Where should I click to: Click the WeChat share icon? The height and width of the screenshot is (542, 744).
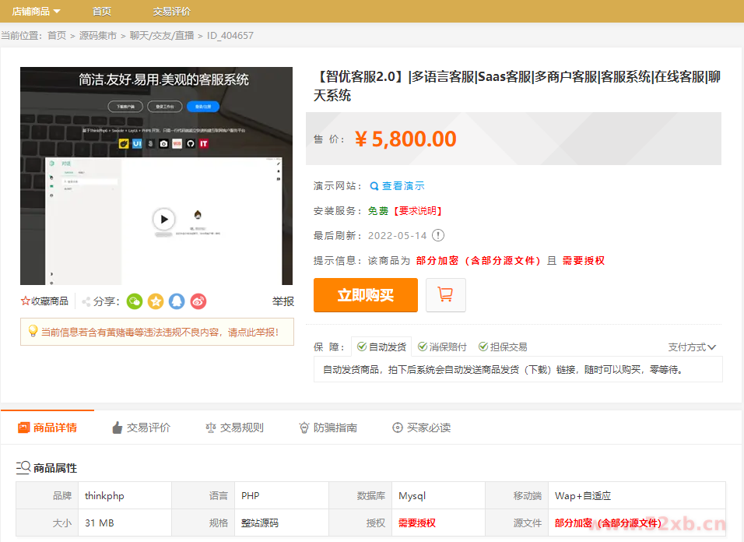[x=135, y=301]
